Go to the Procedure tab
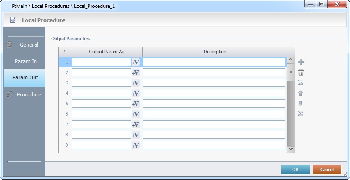 24,94
